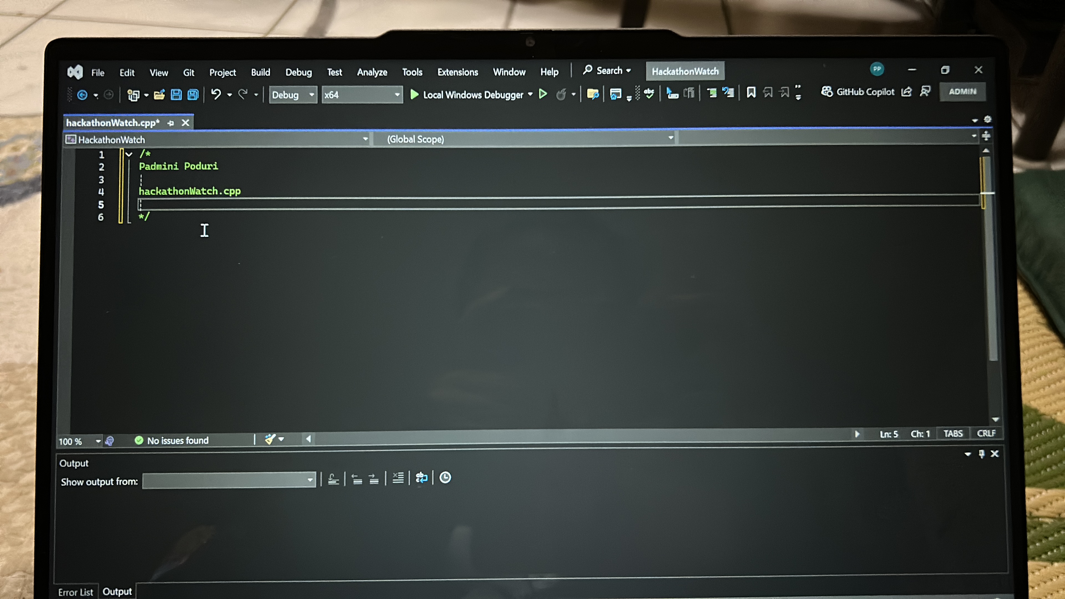Start Without Debugging using hollow green arrow
This screenshot has width=1065, height=599.
[543, 94]
